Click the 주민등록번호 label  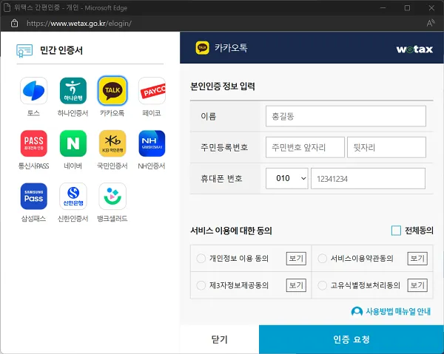pyautogui.click(x=224, y=147)
